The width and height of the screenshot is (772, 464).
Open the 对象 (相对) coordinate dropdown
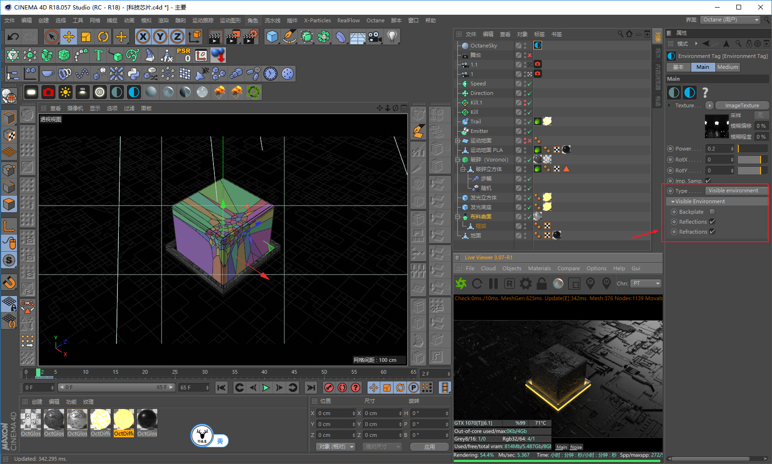tap(336, 447)
